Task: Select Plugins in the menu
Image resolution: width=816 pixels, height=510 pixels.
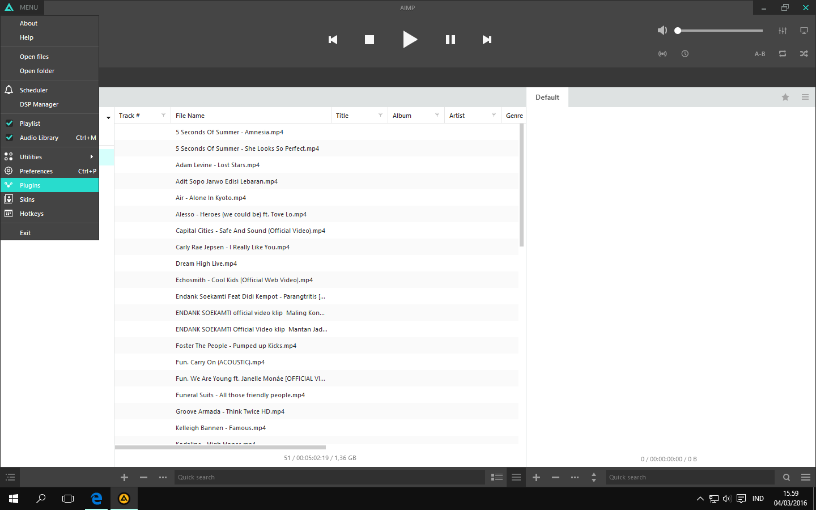Action: pyautogui.click(x=50, y=185)
